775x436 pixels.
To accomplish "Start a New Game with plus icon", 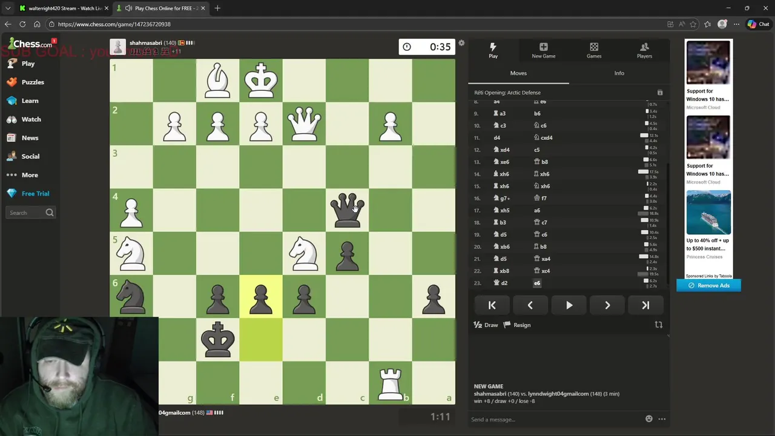I will pyautogui.click(x=543, y=50).
